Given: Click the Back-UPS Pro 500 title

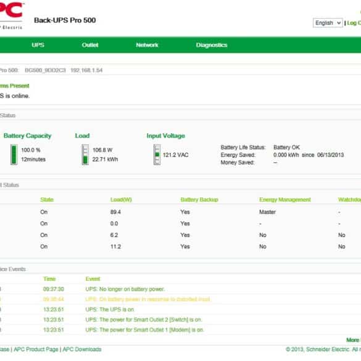Looking at the screenshot, I should point(65,20).
